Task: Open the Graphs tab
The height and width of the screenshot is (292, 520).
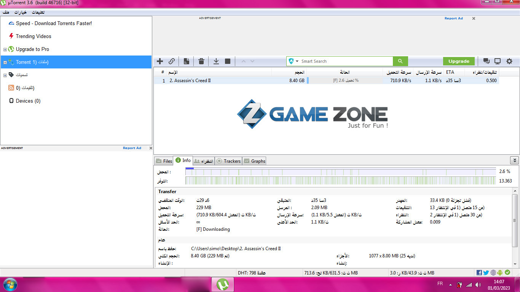Action: coord(254,161)
